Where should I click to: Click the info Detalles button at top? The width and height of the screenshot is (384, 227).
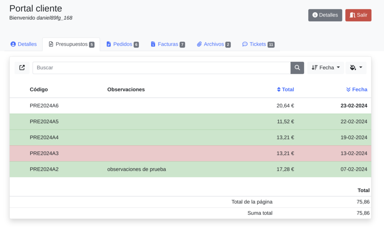325,15
